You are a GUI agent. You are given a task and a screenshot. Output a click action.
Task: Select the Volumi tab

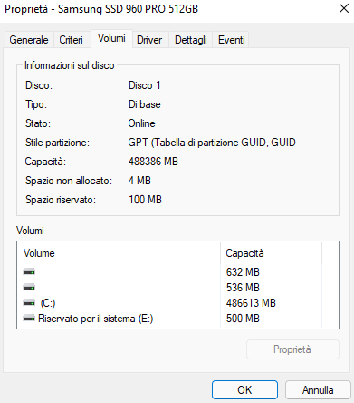tap(111, 38)
